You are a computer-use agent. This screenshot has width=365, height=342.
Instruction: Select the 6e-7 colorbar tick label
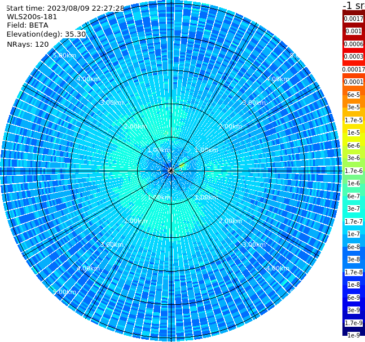point(354,196)
